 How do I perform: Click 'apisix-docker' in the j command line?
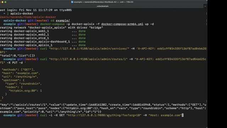tap(22, 14)
